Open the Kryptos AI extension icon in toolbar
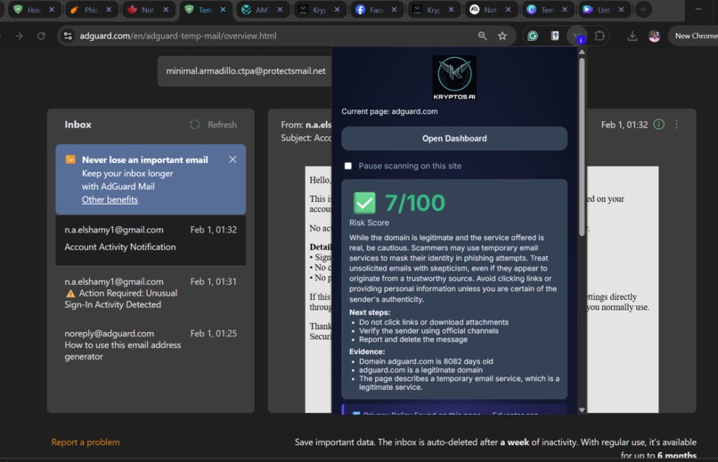This screenshot has width=718, height=462. click(577, 36)
